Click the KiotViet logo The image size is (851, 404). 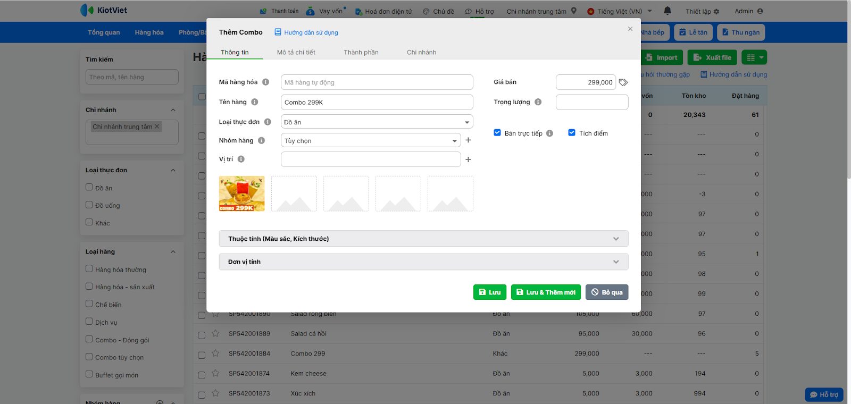pyautogui.click(x=104, y=10)
